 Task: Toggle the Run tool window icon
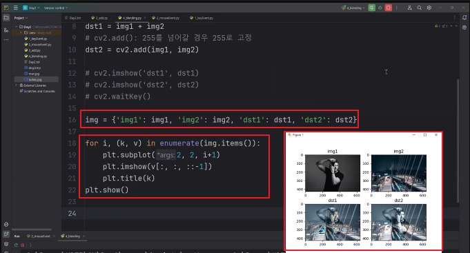point(6,234)
